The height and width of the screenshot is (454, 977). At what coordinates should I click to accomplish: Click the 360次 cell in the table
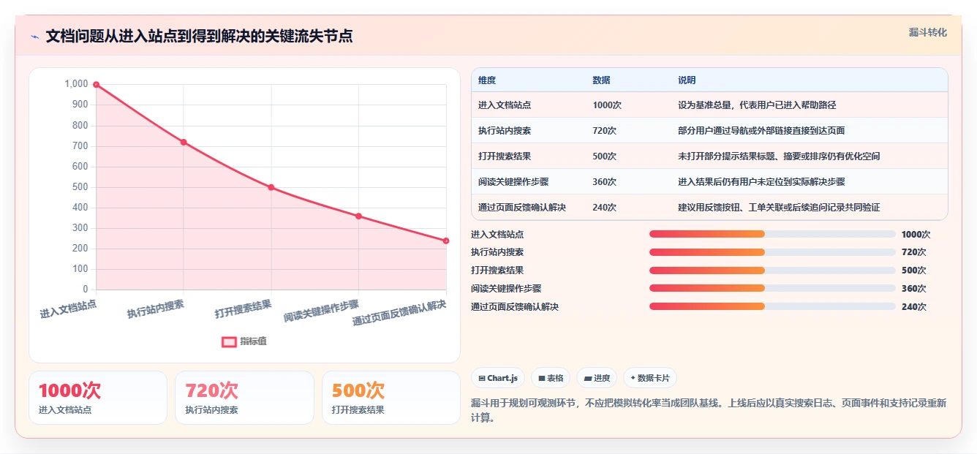pyautogui.click(x=605, y=182)
